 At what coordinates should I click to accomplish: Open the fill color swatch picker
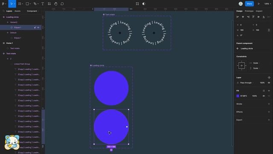tap(238, 96)
